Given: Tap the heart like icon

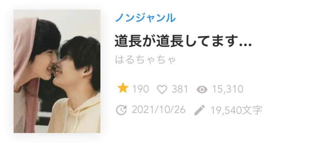Looking at the screenshot, I should click(x=162, y=90).
